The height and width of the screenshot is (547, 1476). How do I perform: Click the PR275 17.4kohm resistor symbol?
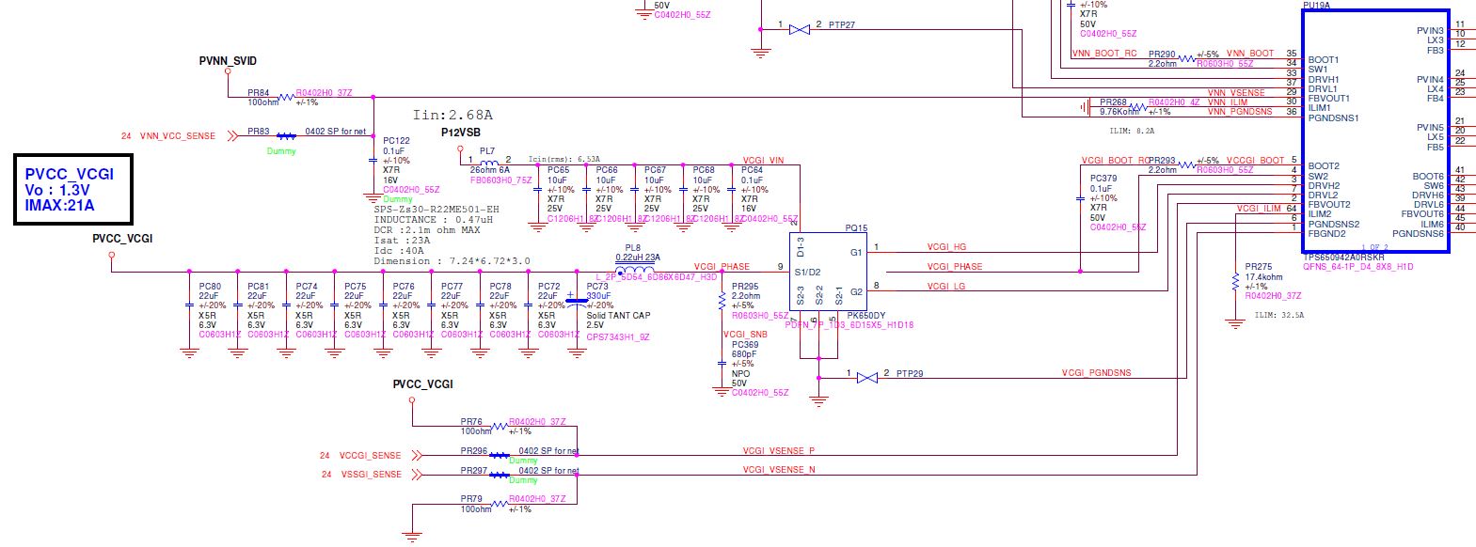click(x=1234, y=281)
